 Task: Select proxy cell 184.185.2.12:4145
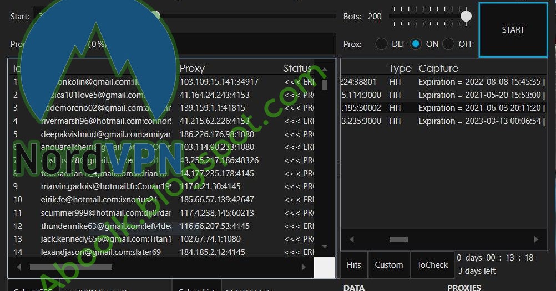click(213, 252)
